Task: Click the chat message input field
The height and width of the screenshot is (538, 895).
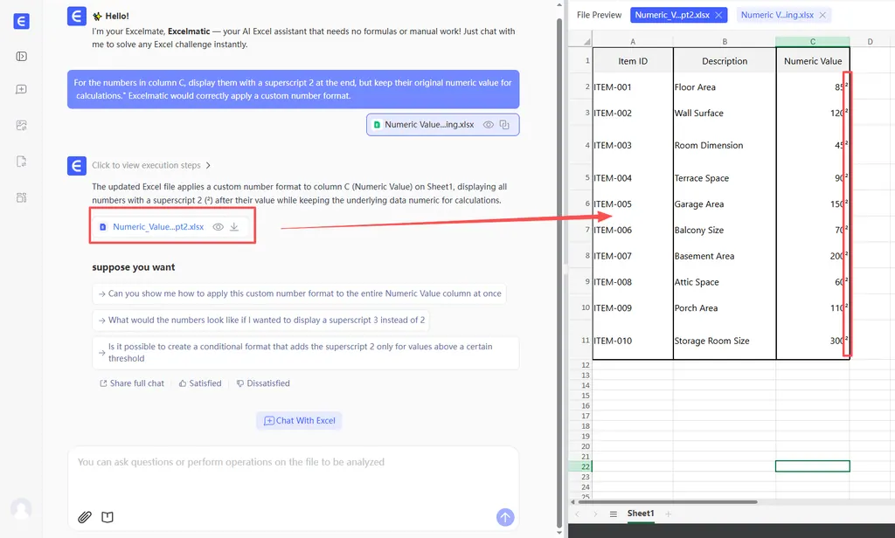Action: pos(293,472)
